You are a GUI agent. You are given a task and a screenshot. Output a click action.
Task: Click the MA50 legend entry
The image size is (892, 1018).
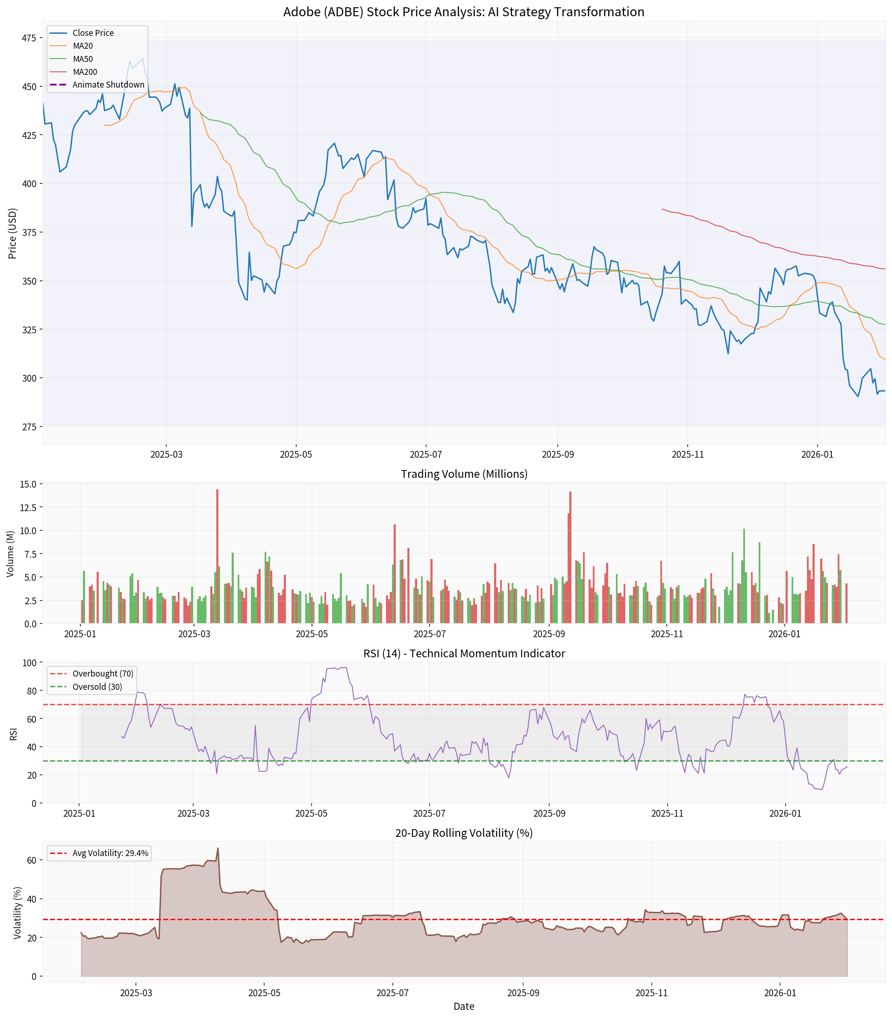pyautogui.click(x=82, y=59)
